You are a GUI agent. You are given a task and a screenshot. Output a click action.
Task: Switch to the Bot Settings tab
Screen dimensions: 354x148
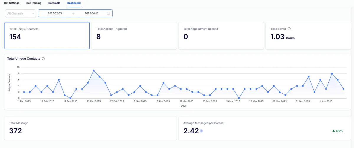click(12, 3)
